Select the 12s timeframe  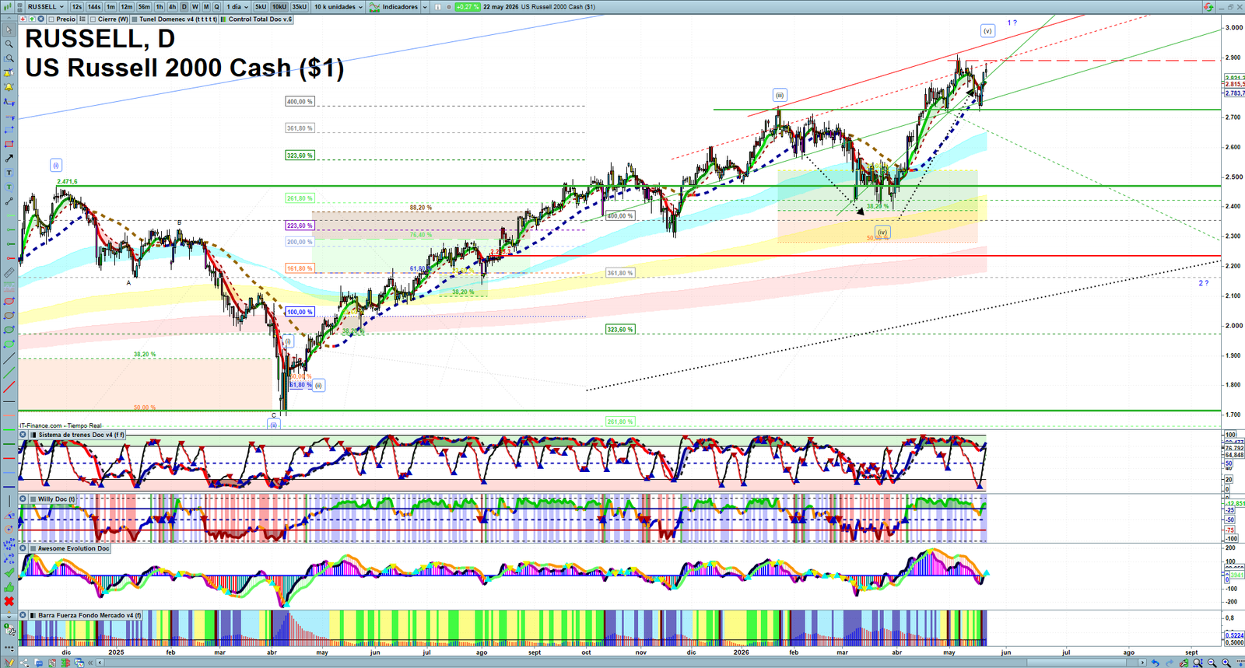[76, 7]
